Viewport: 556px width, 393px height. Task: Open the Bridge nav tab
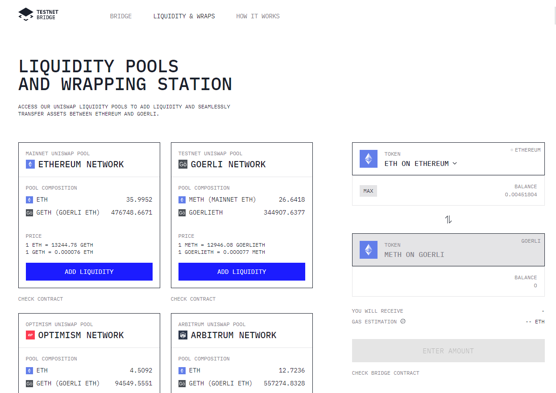(121, 16)
